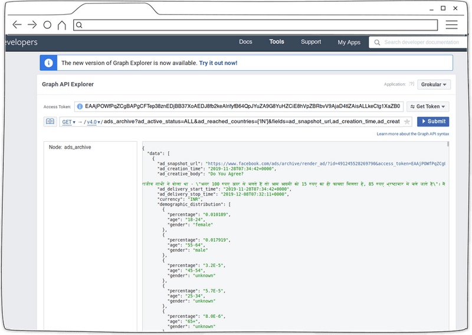Submit the Graph API query

[x=433, y=122]
